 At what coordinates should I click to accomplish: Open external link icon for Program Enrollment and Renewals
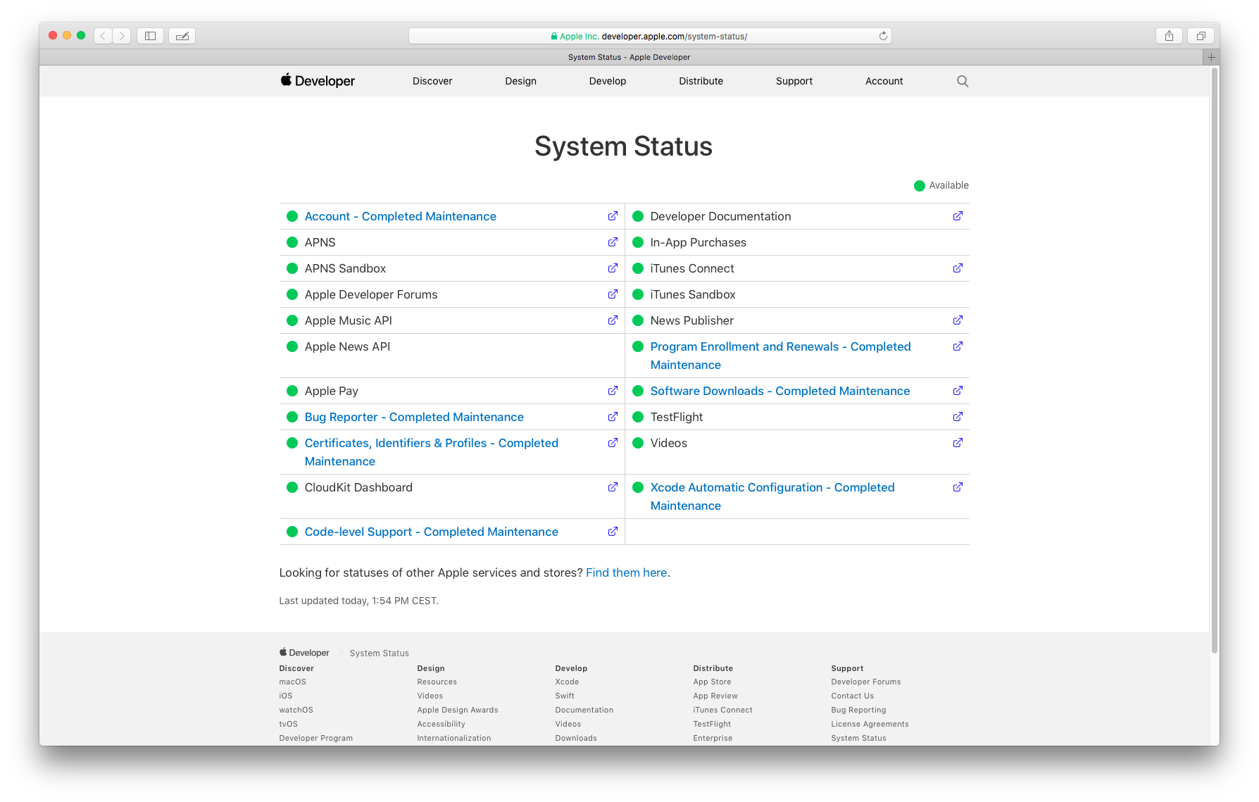(958, 346)
